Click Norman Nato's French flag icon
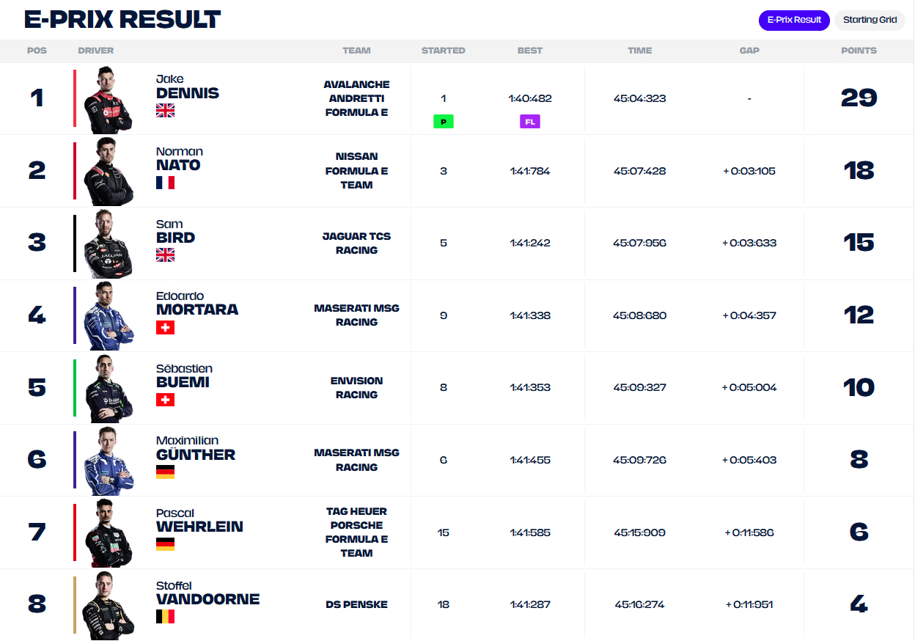Image resolution: width=915 pixels, height=641 pixels. [x=166, y=183]
